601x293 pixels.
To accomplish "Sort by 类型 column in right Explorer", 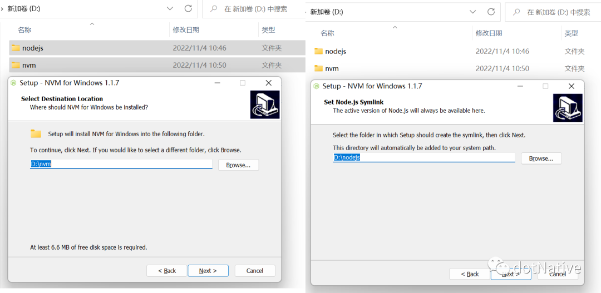I will [x=571, y=33].
